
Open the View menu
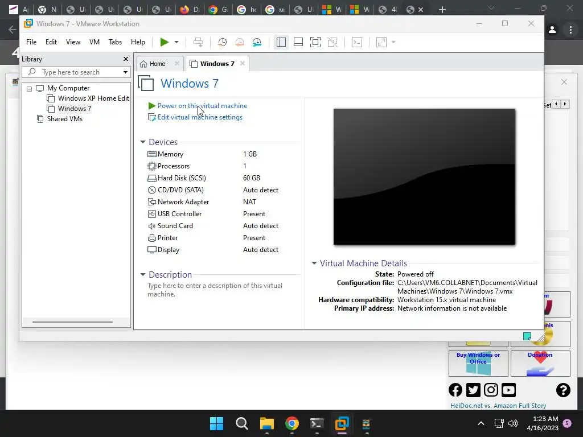coord(73,42)
